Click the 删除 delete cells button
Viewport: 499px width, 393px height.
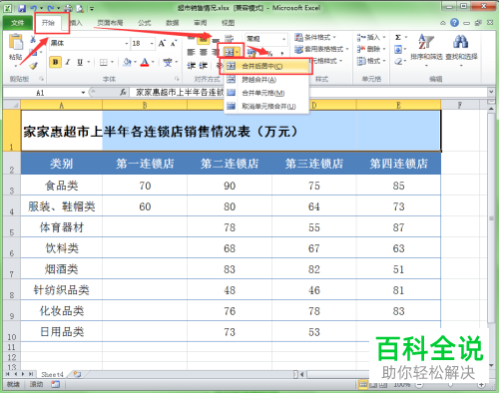click(371, 49)
